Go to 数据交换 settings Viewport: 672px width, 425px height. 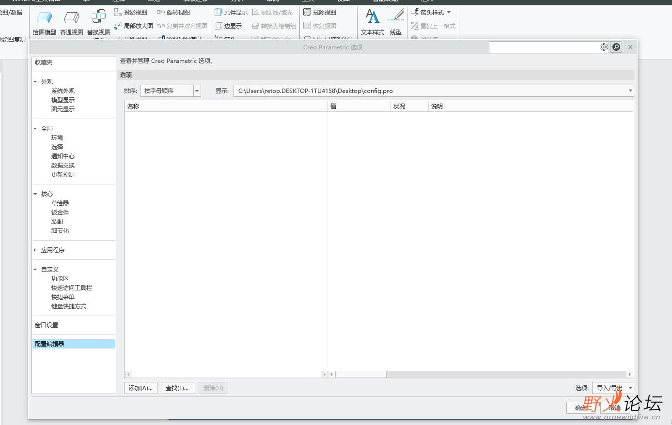click(63, 166)
